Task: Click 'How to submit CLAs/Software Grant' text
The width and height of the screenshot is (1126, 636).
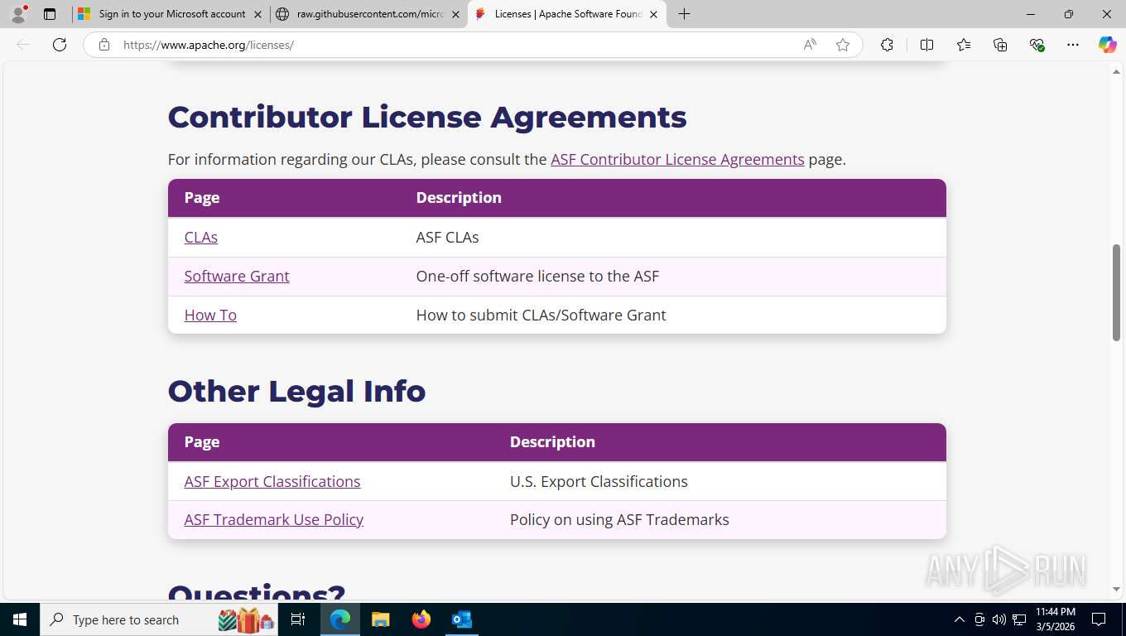Action: [x=541, y=315]
